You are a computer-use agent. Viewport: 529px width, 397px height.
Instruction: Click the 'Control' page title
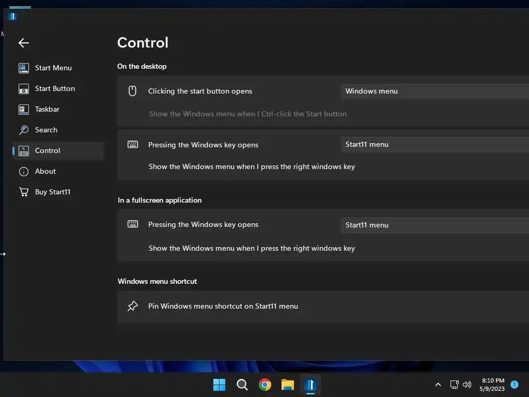[x=143, y=43]
